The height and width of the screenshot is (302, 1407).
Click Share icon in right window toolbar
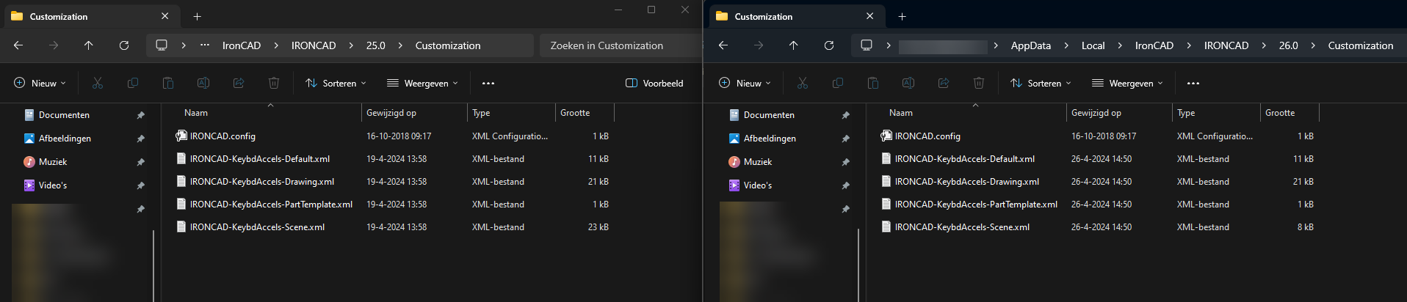pyautogui.click(x=944, y=84)
